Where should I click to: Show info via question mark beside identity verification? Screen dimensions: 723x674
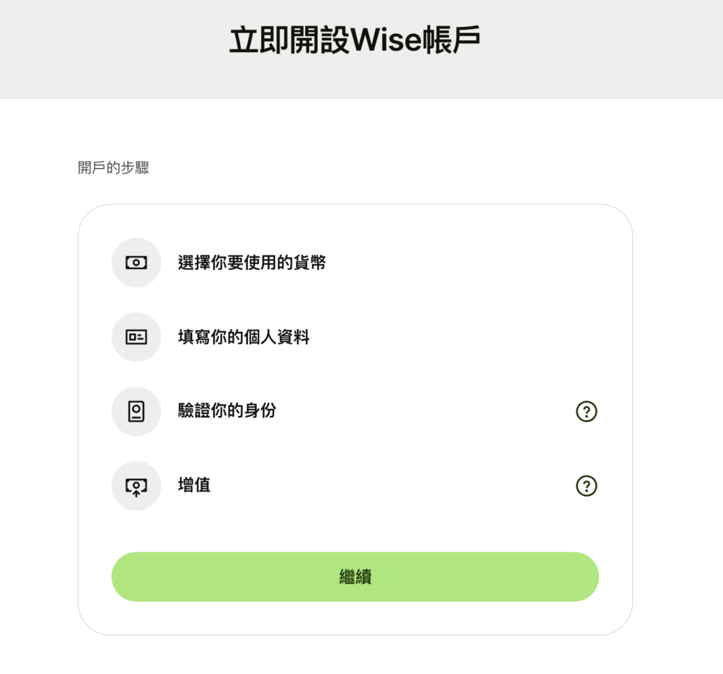tap(587, 411)
